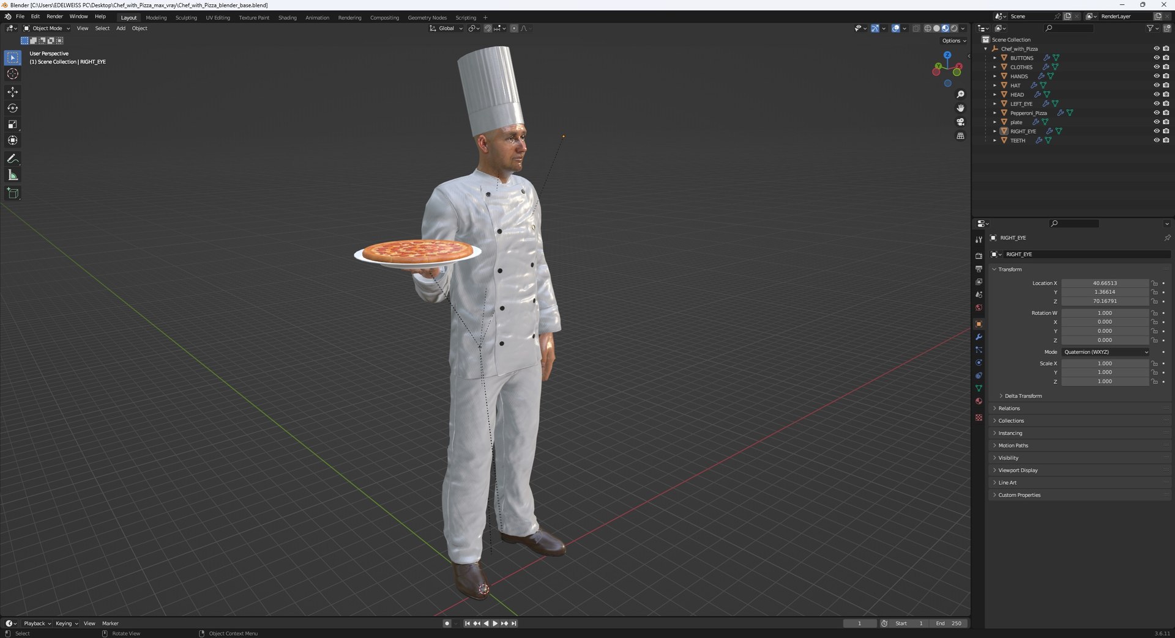Toggle proportional editing in header

click(x=514, y=28)
